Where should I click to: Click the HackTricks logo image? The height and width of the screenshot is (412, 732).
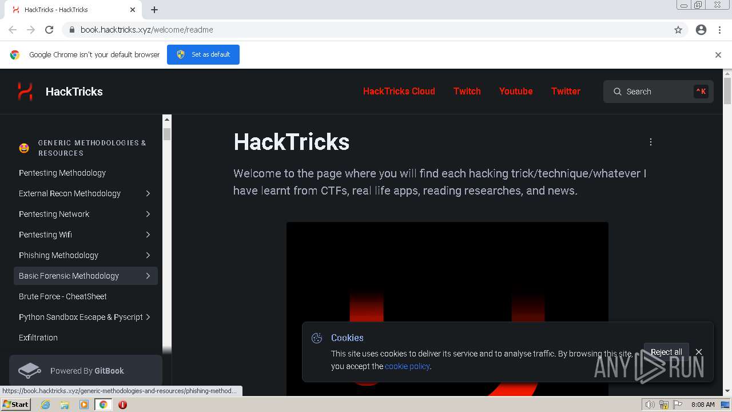click(x=447, y=309)
